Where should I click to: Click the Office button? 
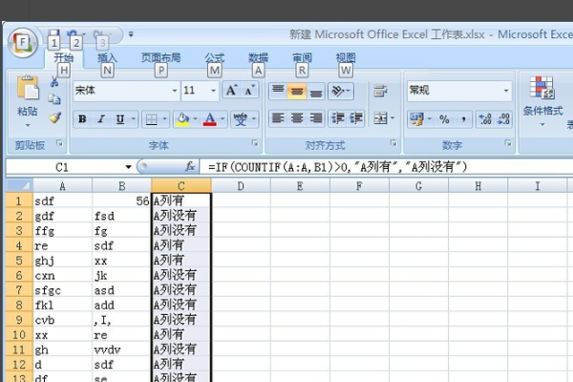(x=23, y=43)
